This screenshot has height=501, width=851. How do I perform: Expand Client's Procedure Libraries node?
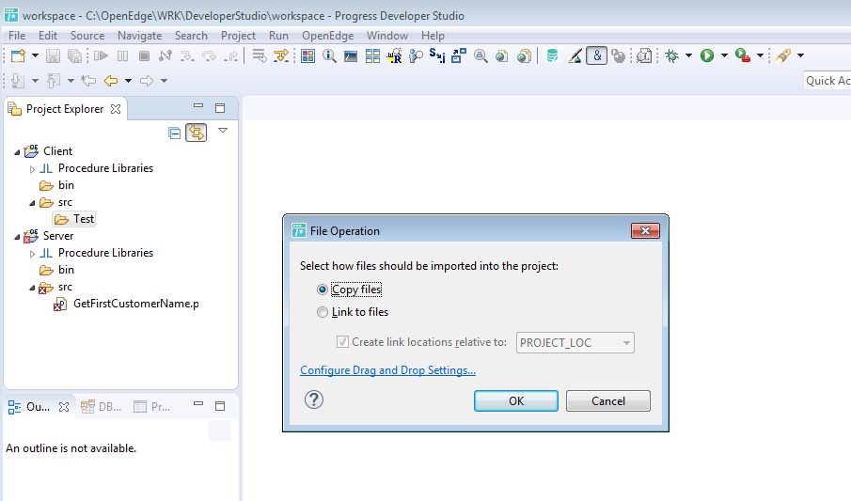[x=32, y=169]
